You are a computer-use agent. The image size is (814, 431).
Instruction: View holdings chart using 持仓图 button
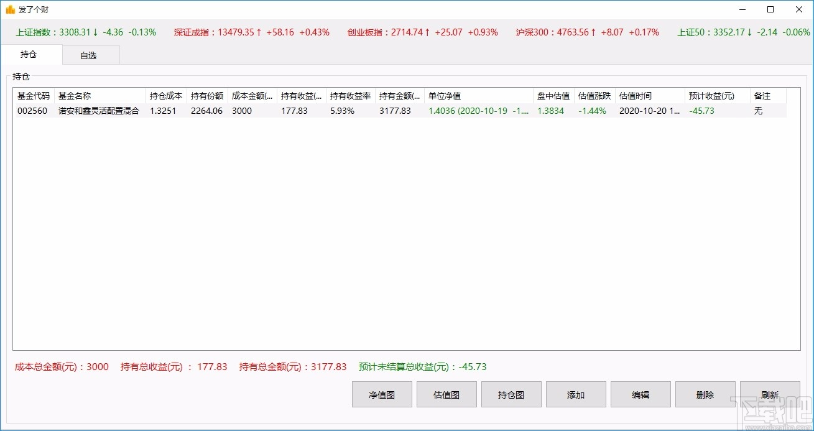511,394
